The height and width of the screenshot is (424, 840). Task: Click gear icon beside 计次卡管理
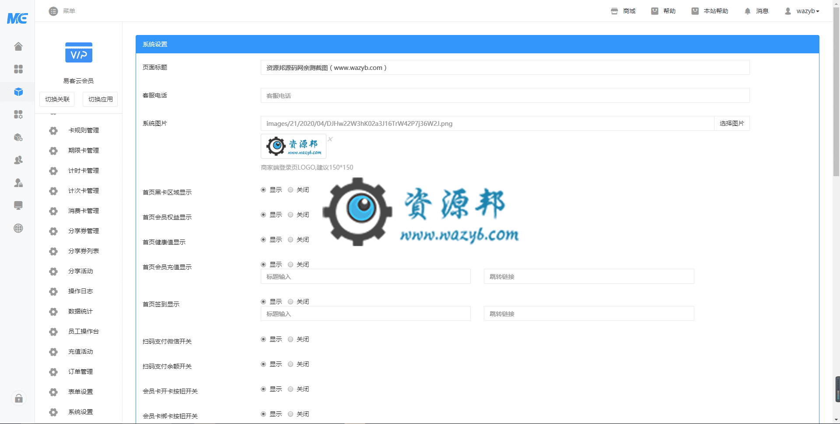tap(53, 191)
